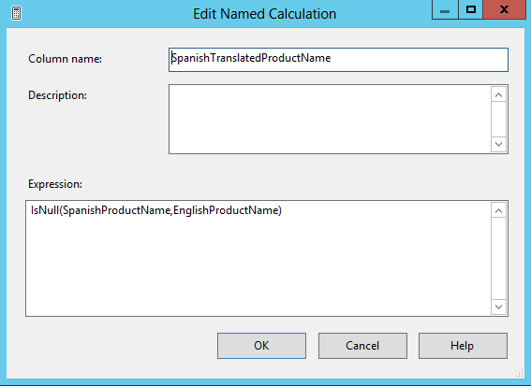Cancel the named calculation edit
The height and width of the screenshot is (386, 531).
click(362, 346)
